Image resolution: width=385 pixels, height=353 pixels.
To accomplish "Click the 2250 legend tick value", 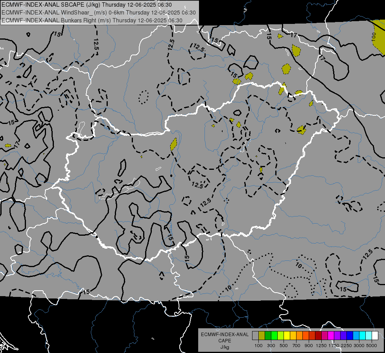I will (x=346, y=346).
